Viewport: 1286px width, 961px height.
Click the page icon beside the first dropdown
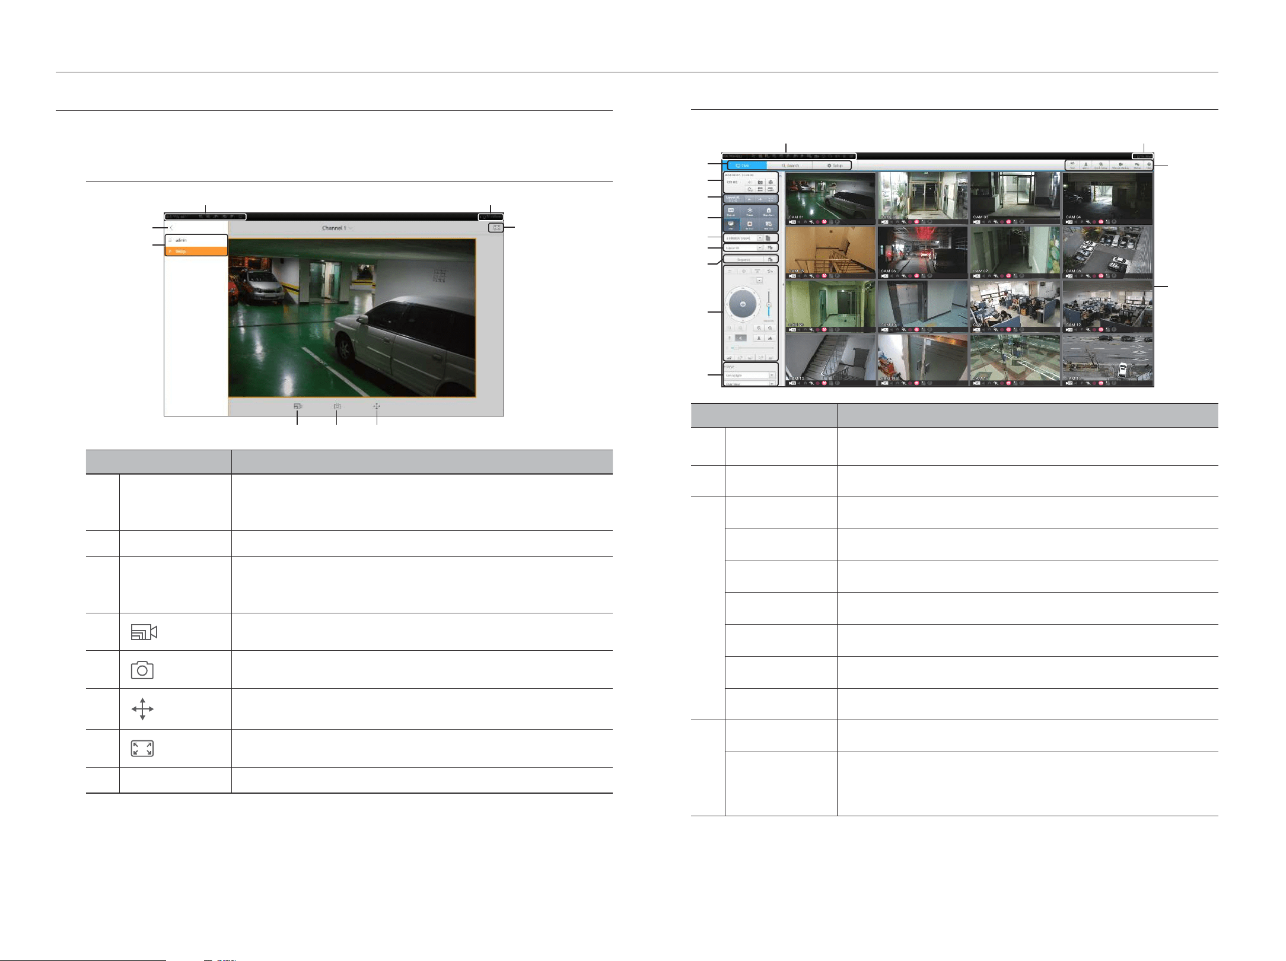(x=768, y=238)
